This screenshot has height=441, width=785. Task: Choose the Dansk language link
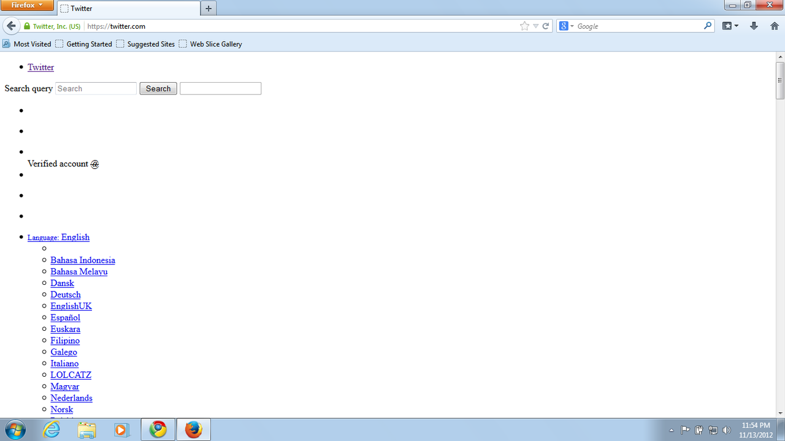[62, 283]
